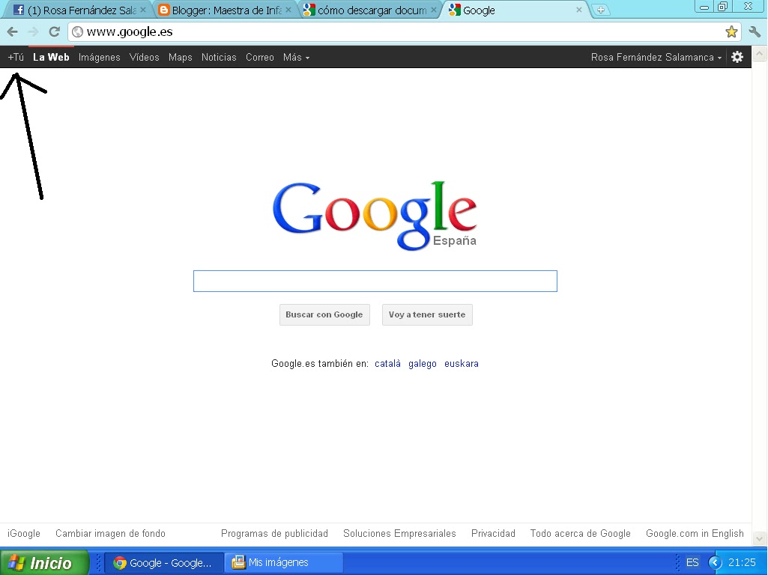
Task: Switch Google to euskara
Action: [462, 364]
